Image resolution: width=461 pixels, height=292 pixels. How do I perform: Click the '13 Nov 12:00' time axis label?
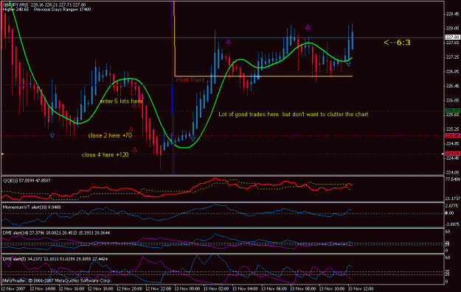click(361, 289)
